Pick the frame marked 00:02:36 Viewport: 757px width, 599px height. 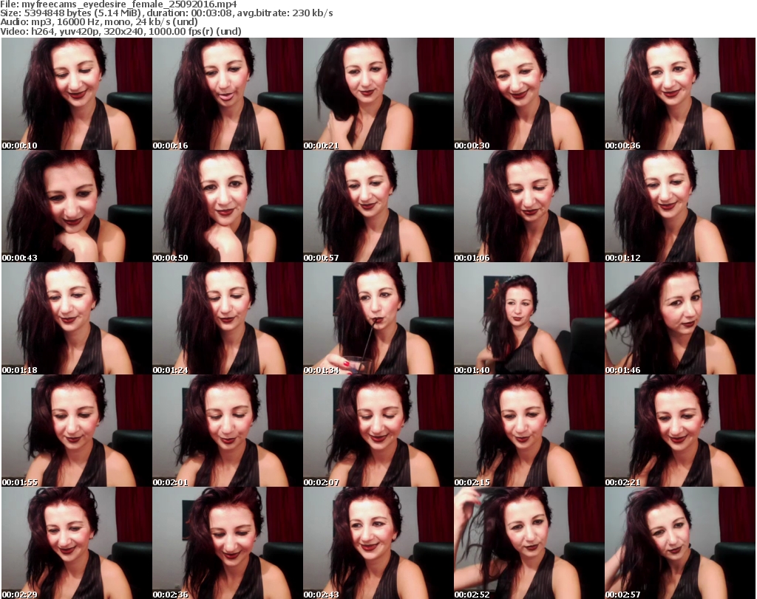point(228,543)
